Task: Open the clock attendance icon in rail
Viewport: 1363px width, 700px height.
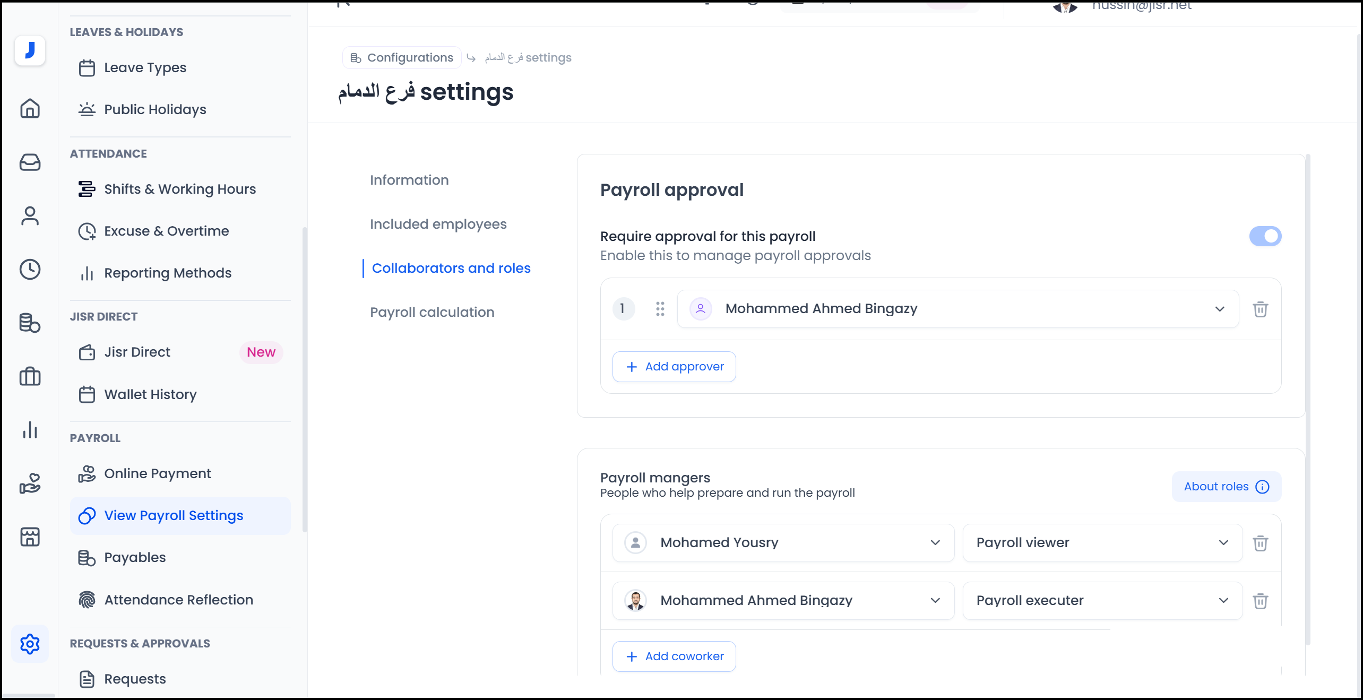Action: click(30, 270)
